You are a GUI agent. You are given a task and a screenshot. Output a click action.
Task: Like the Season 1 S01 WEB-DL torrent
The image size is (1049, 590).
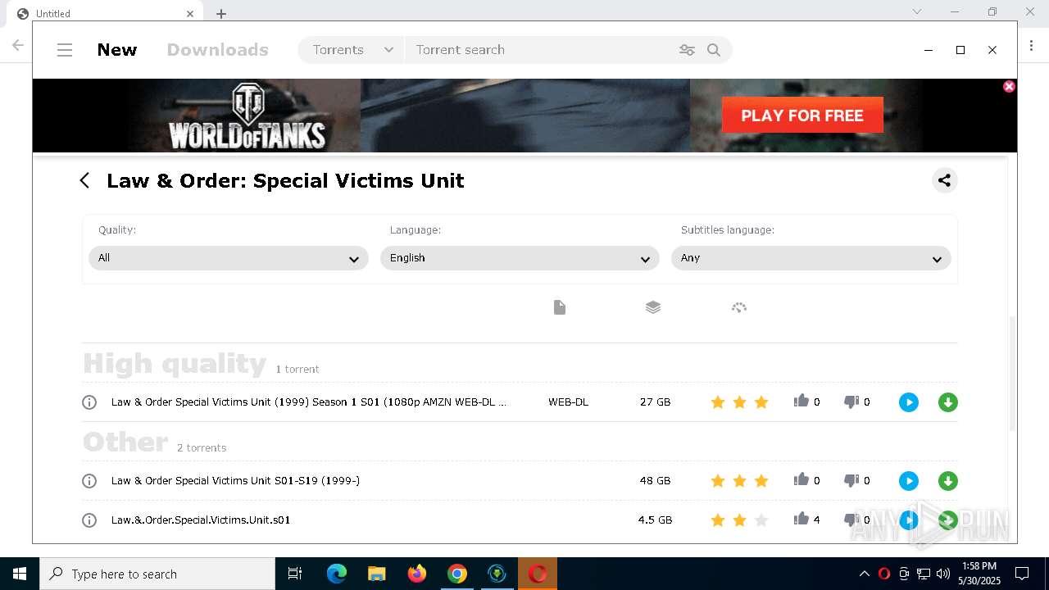[x=802, y=401]
